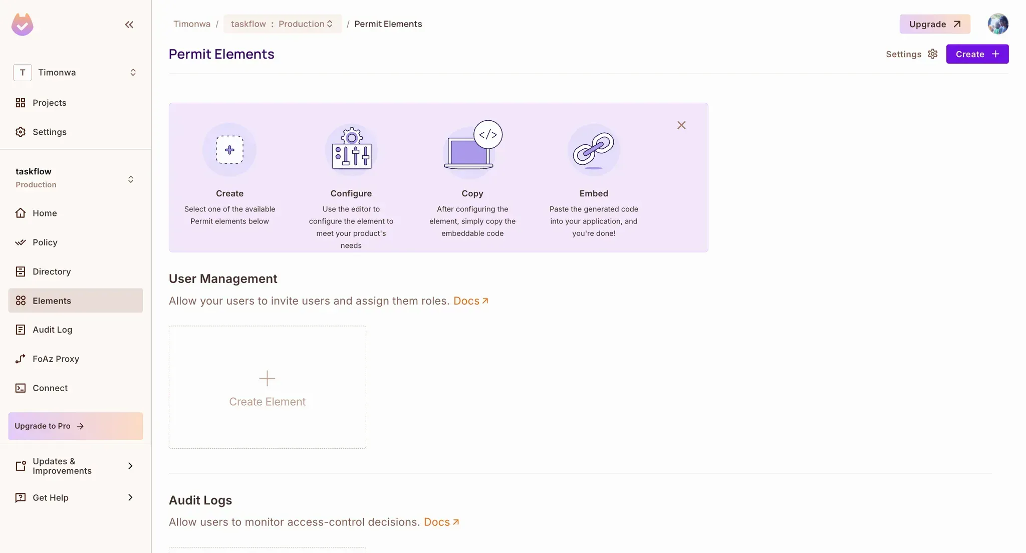Open the taskflow : Production breadcrumb dropdown
The width and height of the screenshot is (1026, 553).
[x=282, y=24]
